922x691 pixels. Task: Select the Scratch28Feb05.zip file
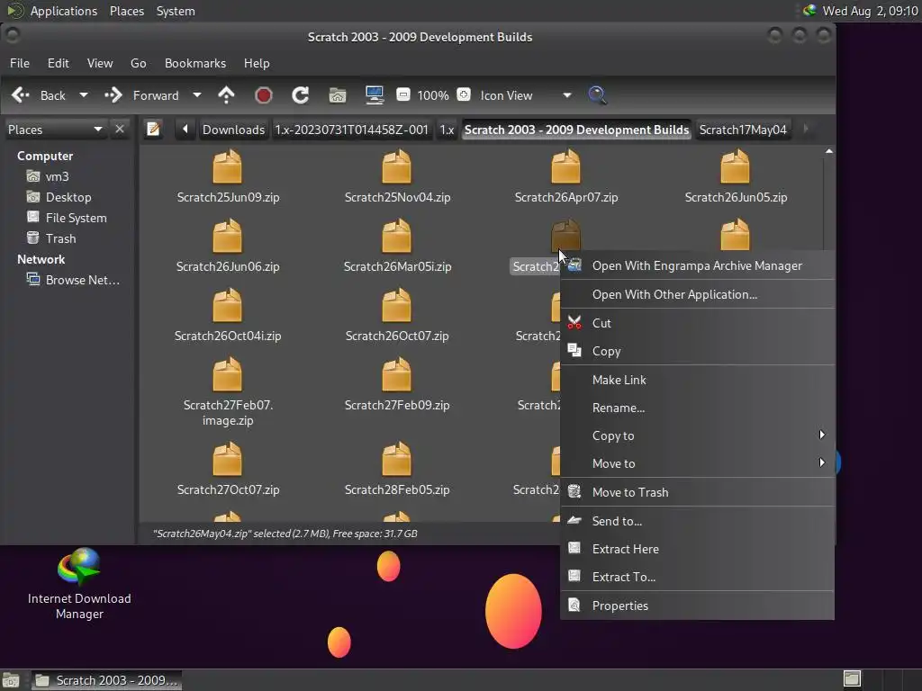click(397, 470)
